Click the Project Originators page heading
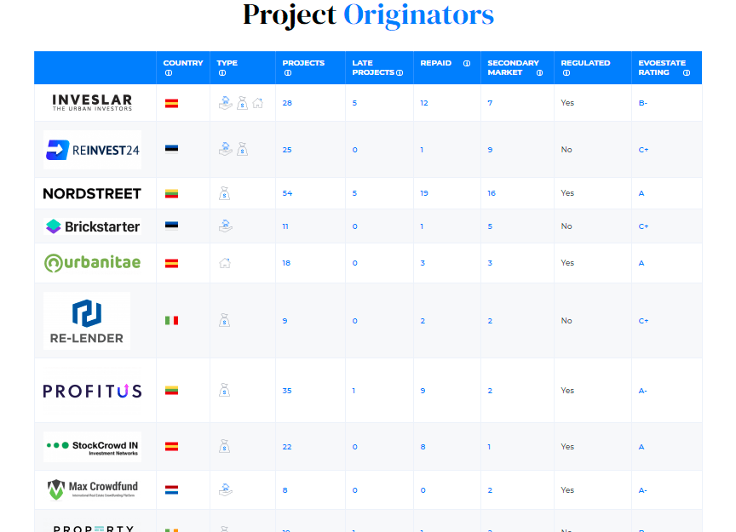The height and width of the screenshot is (532, 736). pos(368,15)
